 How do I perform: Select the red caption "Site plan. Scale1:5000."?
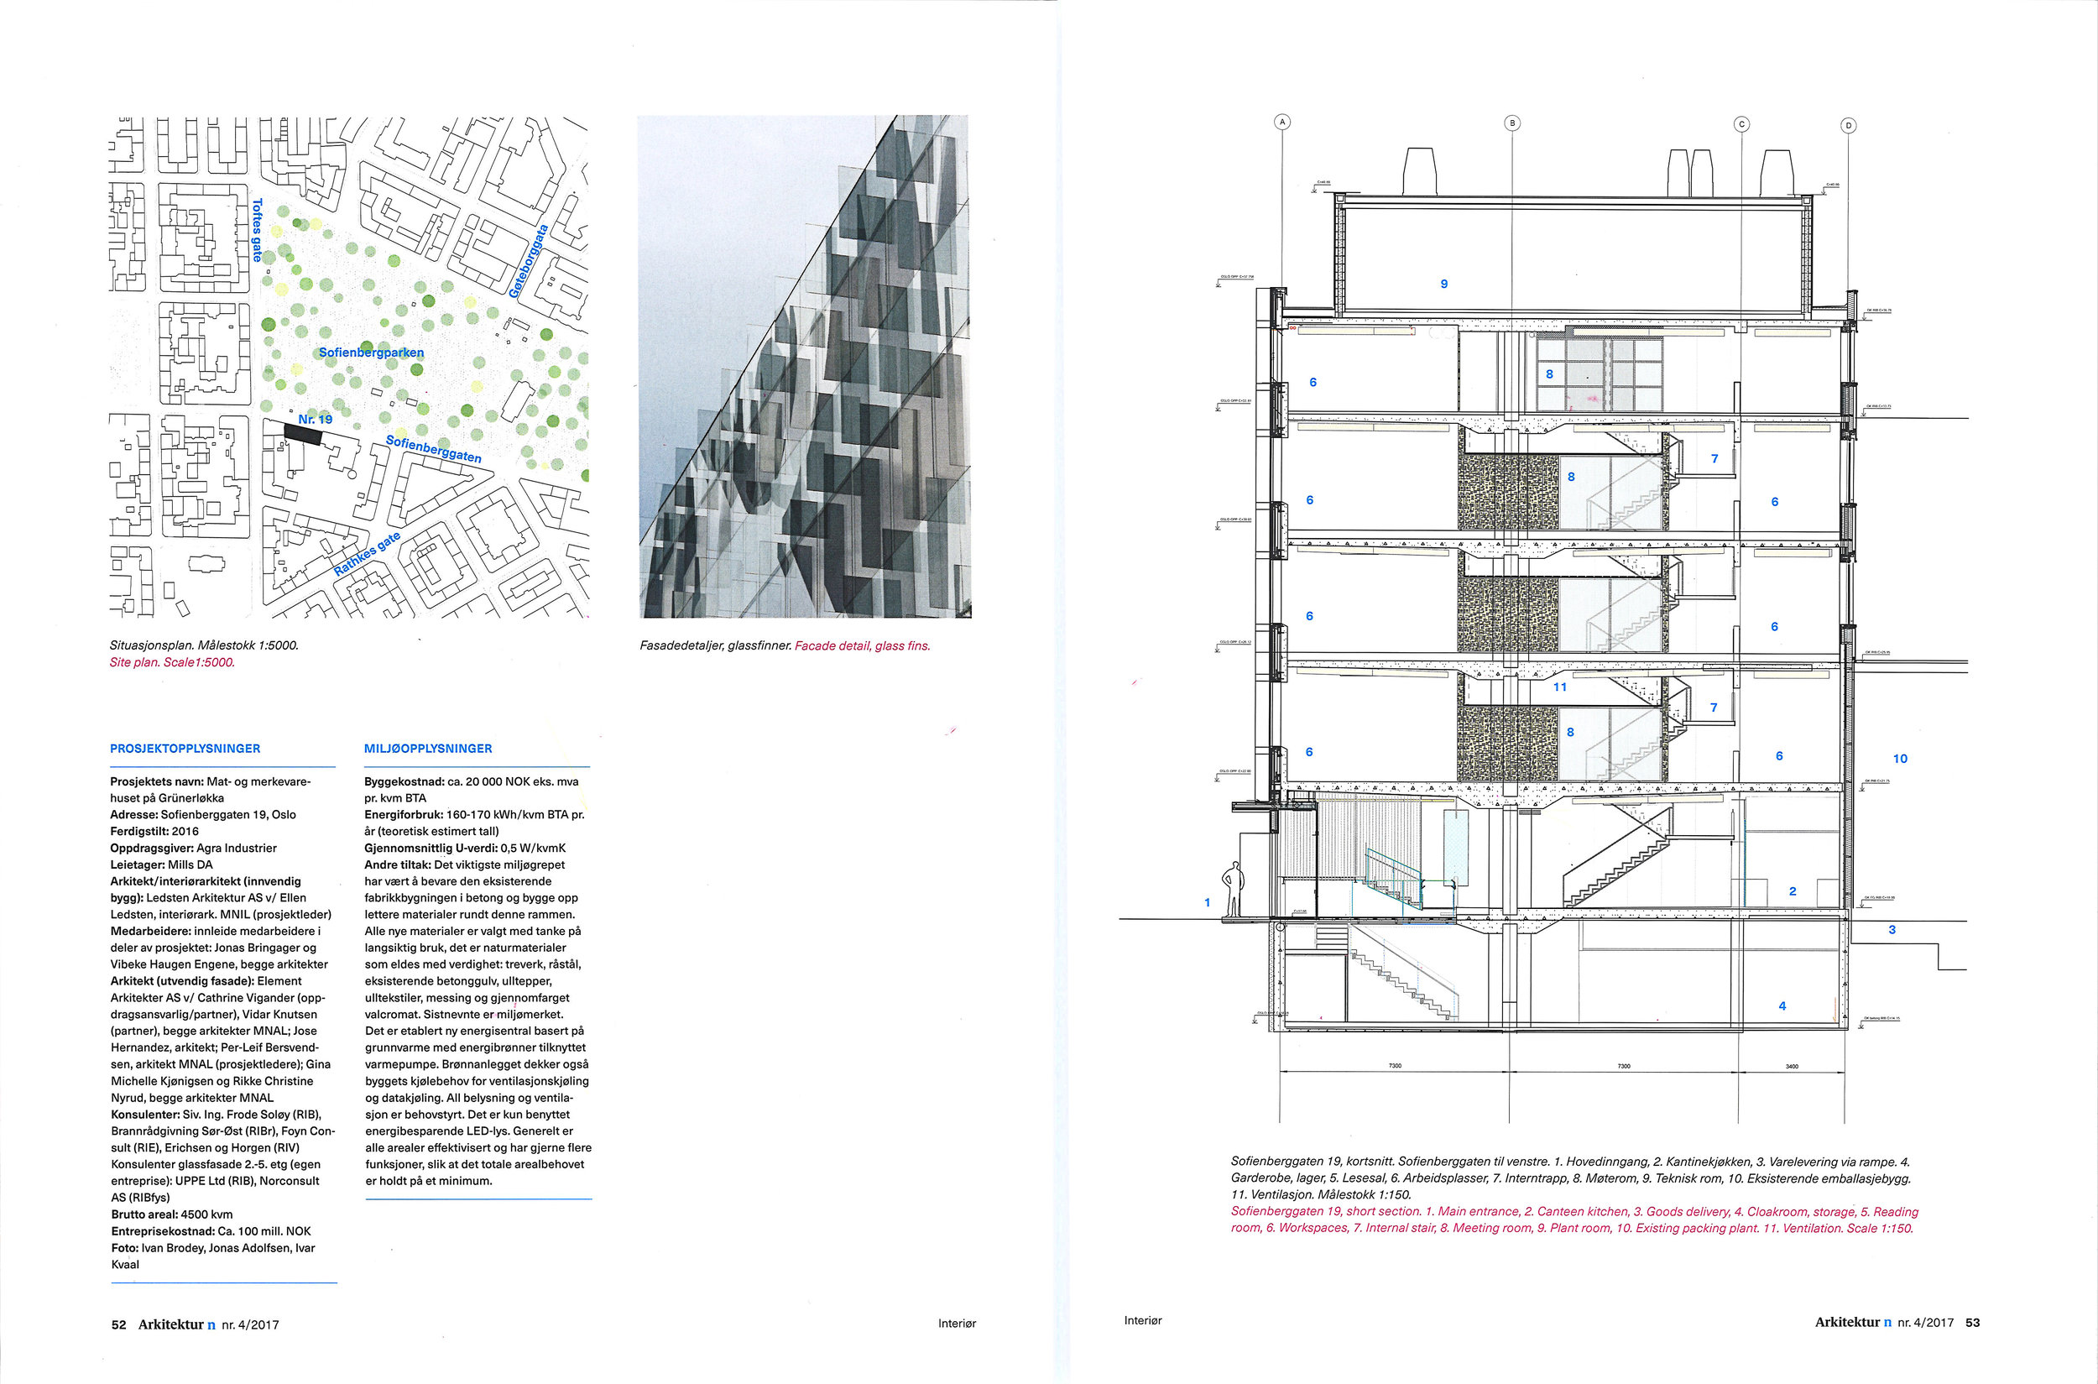pyautogui.click(x=172, y=662)
